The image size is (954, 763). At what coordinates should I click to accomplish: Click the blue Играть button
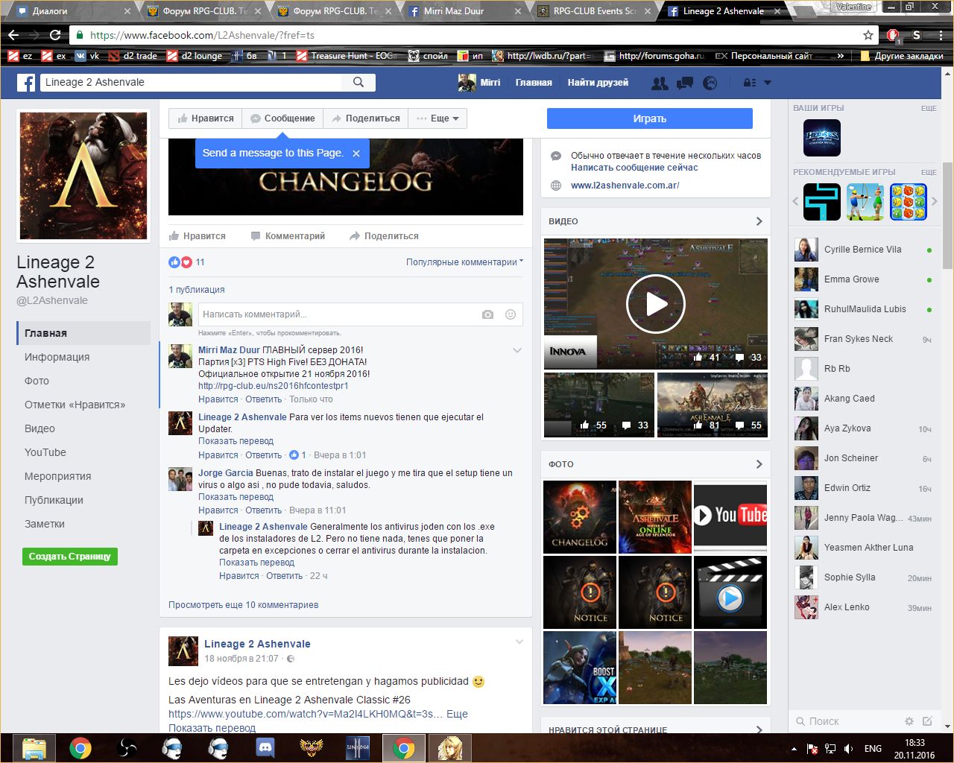pos(649,118)
